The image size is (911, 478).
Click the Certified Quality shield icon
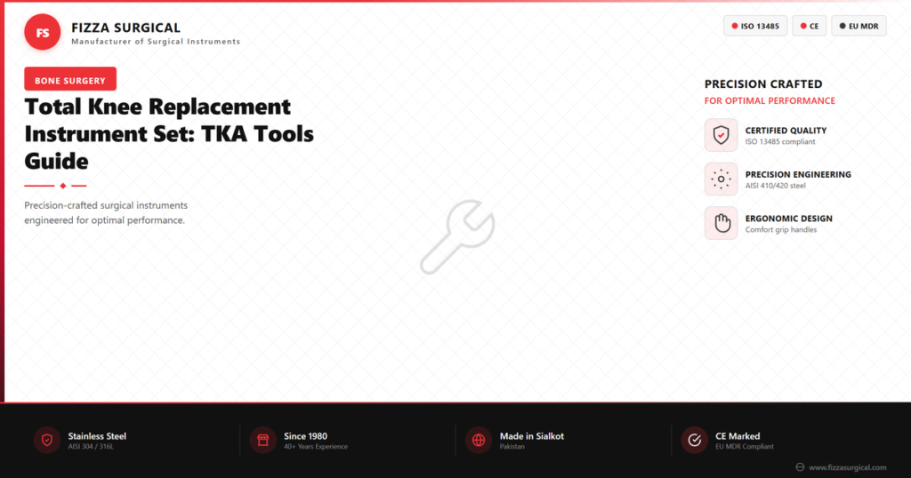click(x=721, y=135)
